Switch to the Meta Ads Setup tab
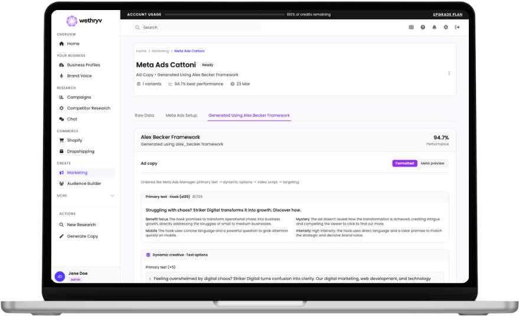This screenshot has width=519, height=316. tap(181, 115)
